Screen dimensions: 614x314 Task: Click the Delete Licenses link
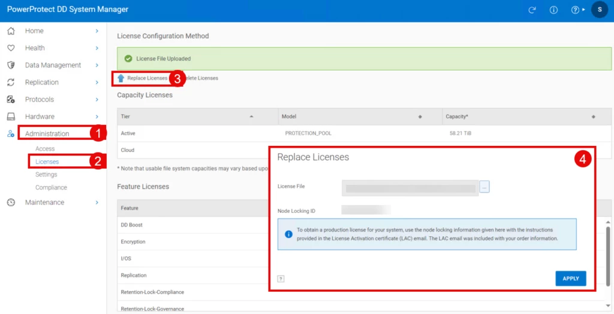(200, 78)
